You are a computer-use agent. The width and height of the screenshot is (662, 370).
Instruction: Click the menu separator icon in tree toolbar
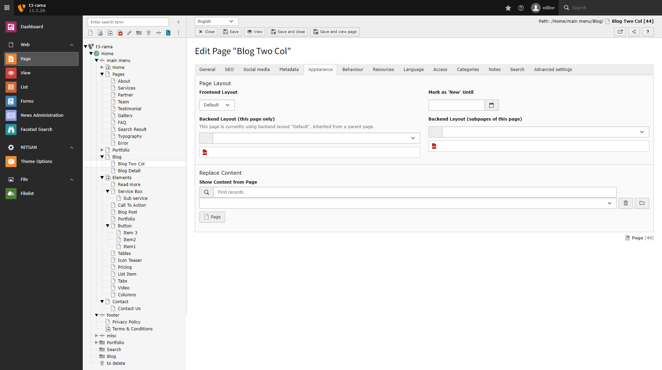159,33
